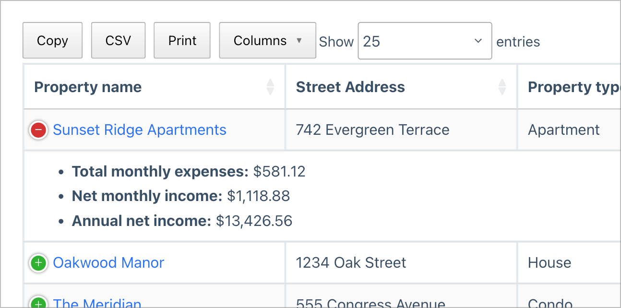The width and height of the screenshot is (621, 308).
Task: Click the sort arrows on Property name
Action: coord(270,87)
